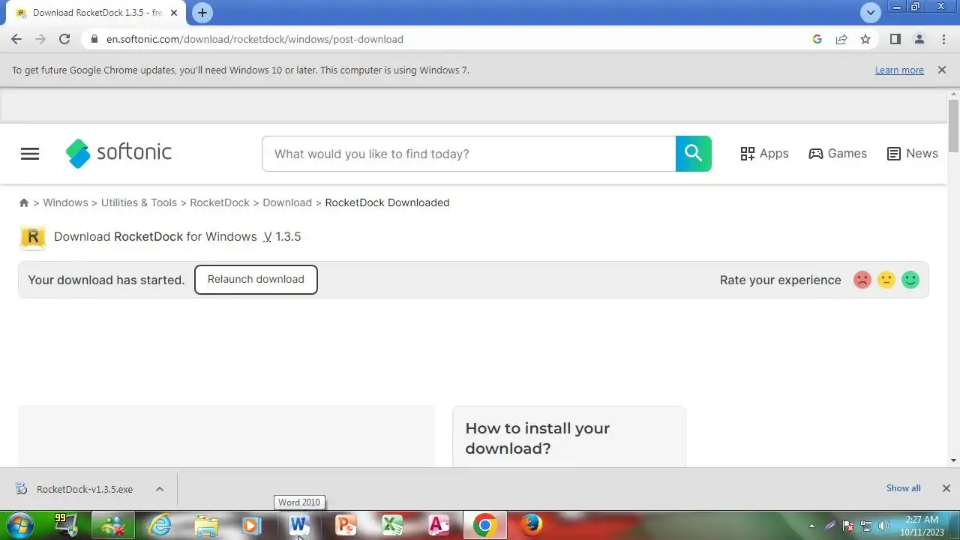The image size is (960, 540).
Task: Open Windows breadcrumb link
Action: [65, 202]
